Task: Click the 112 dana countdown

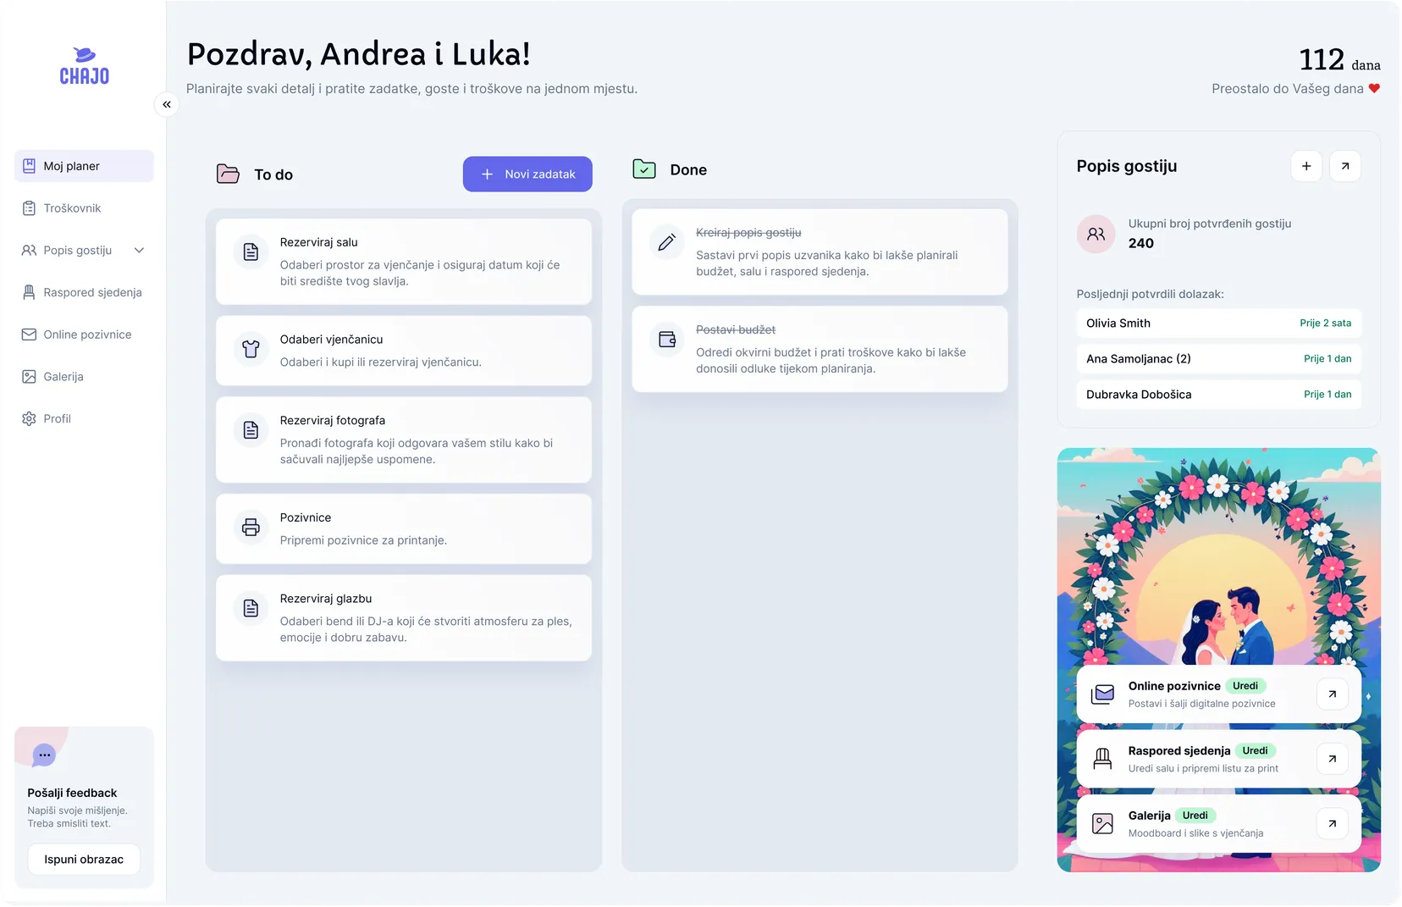Action: click(x=1339, y=60)
